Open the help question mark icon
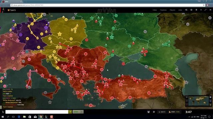Image resolution: width=213 pixels, height=119 pixels. (x=191, y=10)
